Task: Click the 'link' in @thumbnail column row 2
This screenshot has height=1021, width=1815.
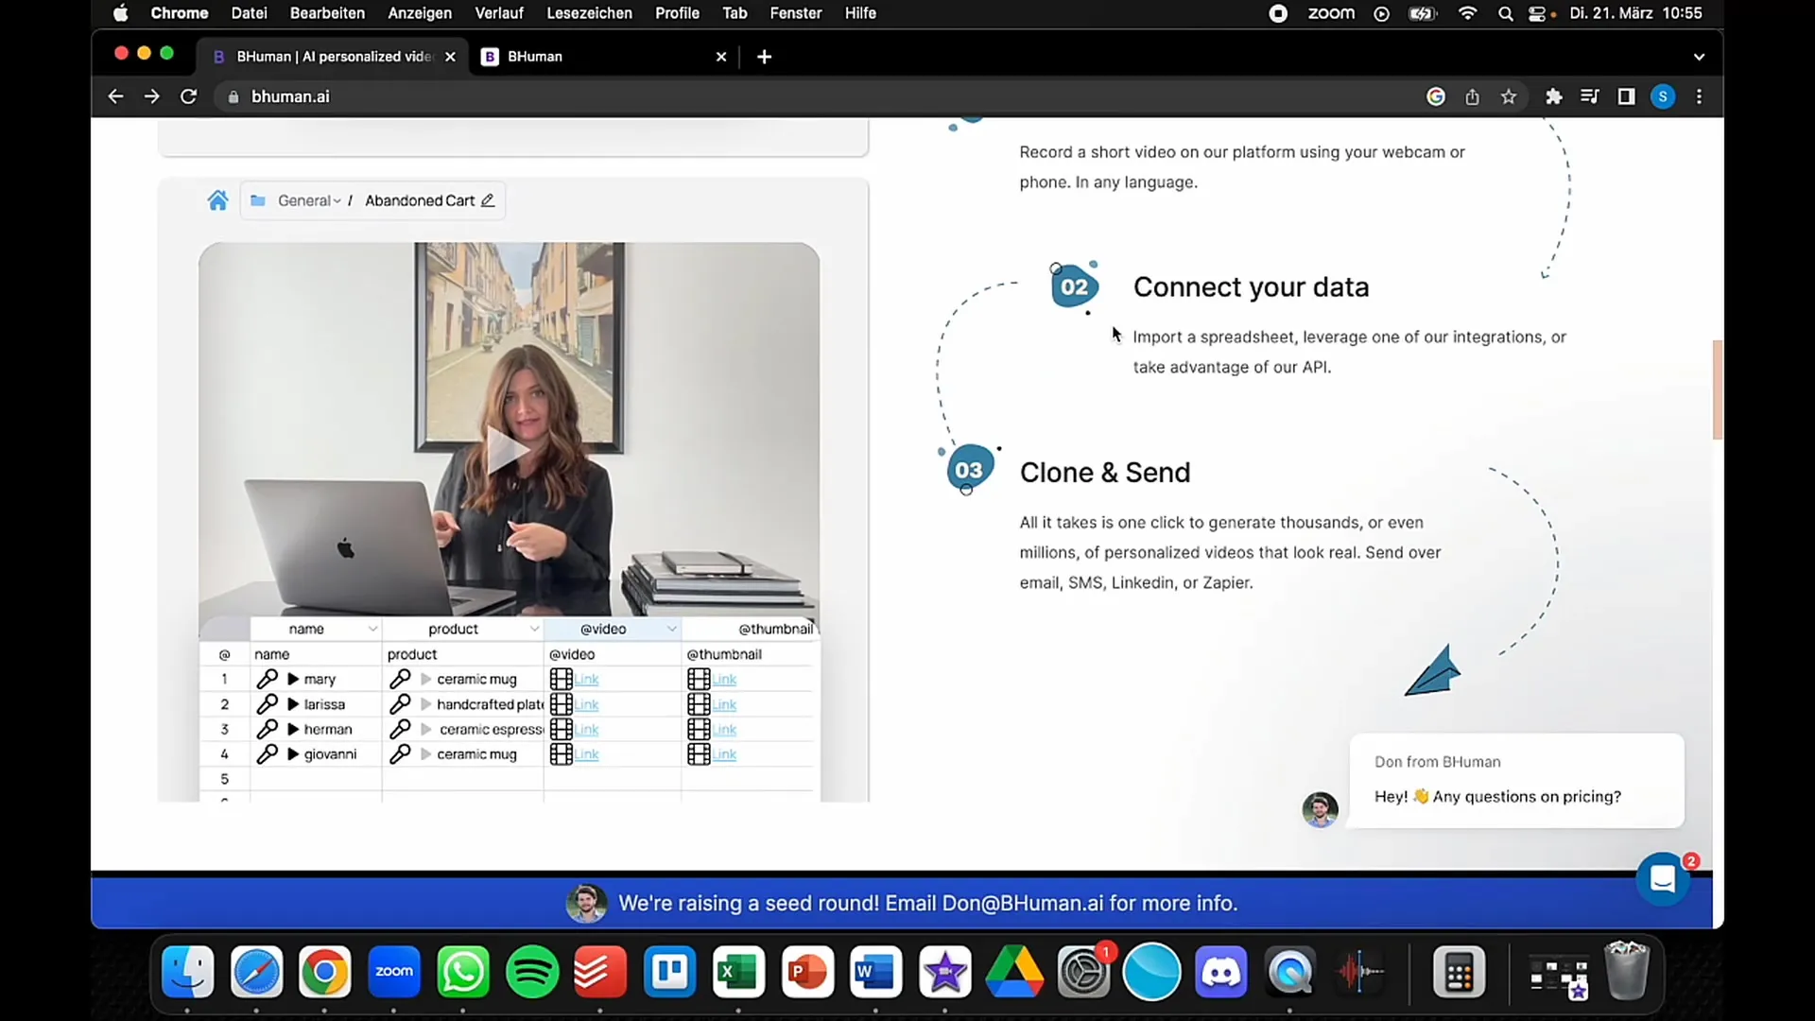Action: click(725, 704)
